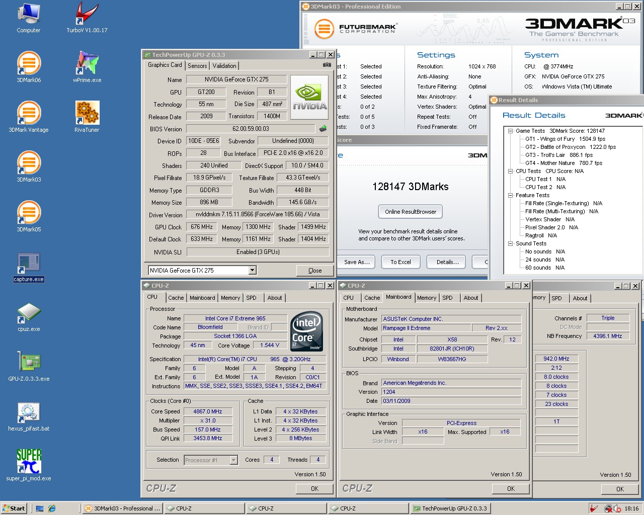Click the Futuremark logo in 3DMark03
This screenshot has height=515, width=644.
tap(355, 29)
